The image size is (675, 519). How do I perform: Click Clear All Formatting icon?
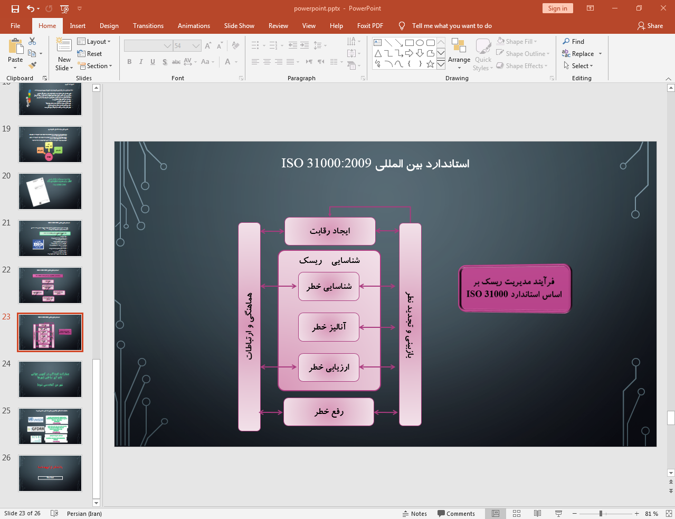[x=235, y=46]
